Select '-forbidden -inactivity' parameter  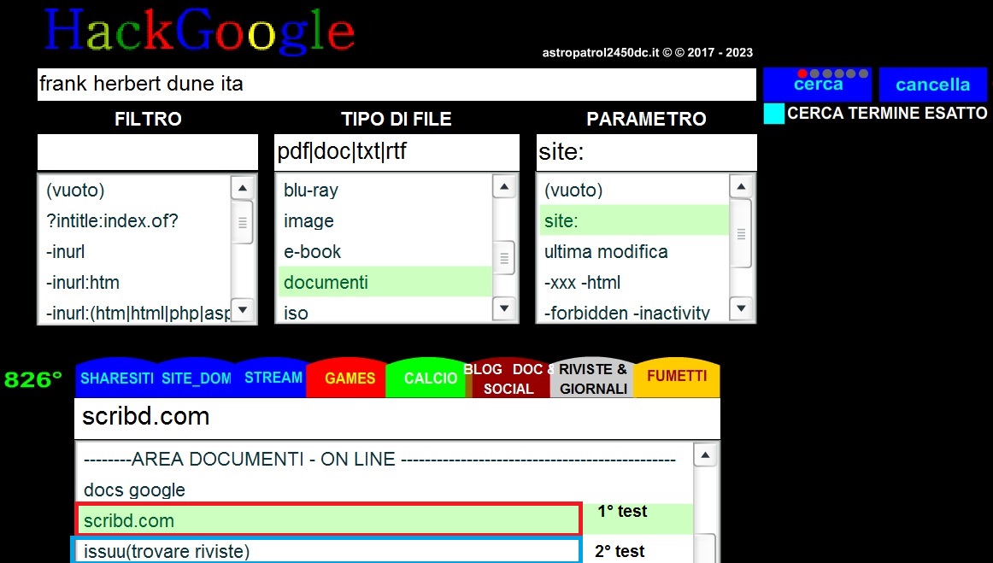point(634,312)
